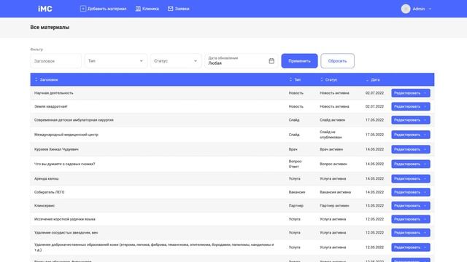Edit the Иссечение короткой уздечки языка row
The image size is (467, 262).
tap(411, 219)
